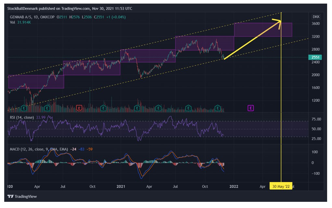This screenshot has width=332, height=208.
Task: Click the StockBullDenmark published header text
Action: point(70,8)
